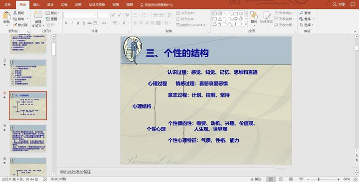
Task: Toggle Strikethrough (abc) formatting
Action: tap(90, 23)
